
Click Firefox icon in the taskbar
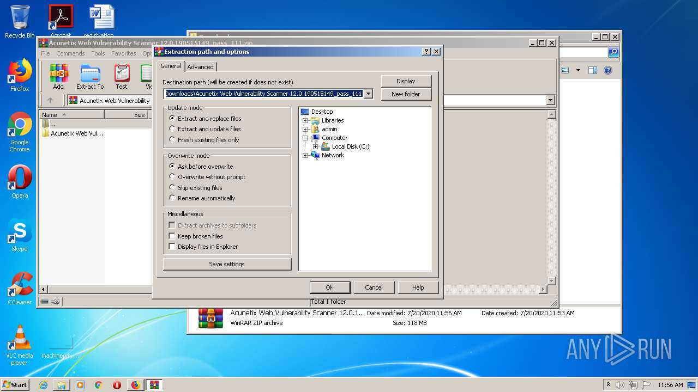click(x=135, y=385)
